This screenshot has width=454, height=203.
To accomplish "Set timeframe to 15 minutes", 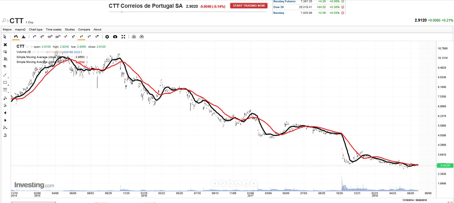I will click(x=50, y=37).
